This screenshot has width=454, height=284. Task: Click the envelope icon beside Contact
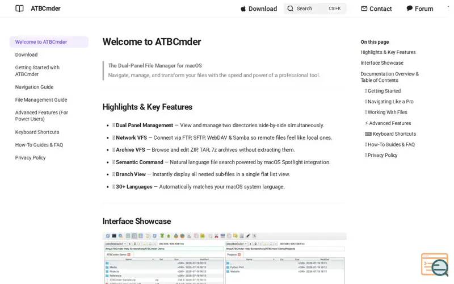tap(364, 9)
